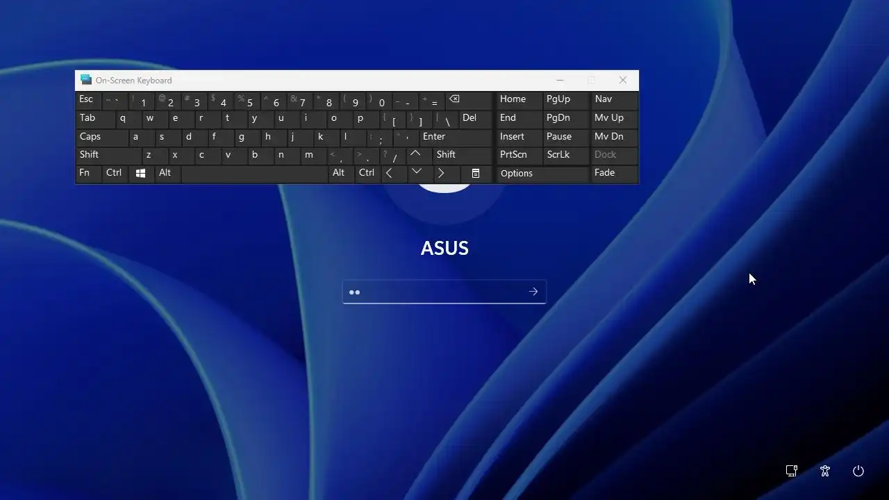
Task: Tap the Del key
Action: 475,118
